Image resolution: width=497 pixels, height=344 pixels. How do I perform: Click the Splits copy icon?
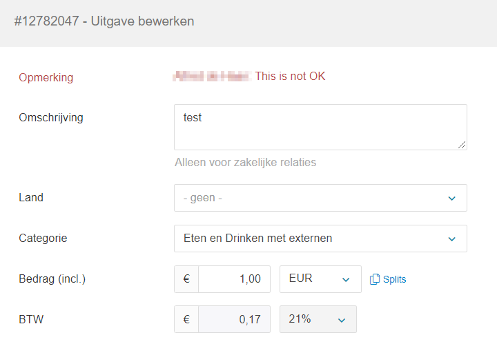click(376, 279)
